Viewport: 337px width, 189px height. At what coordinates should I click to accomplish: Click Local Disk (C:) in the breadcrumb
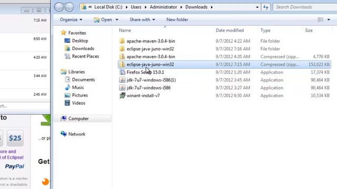[108, 7]
